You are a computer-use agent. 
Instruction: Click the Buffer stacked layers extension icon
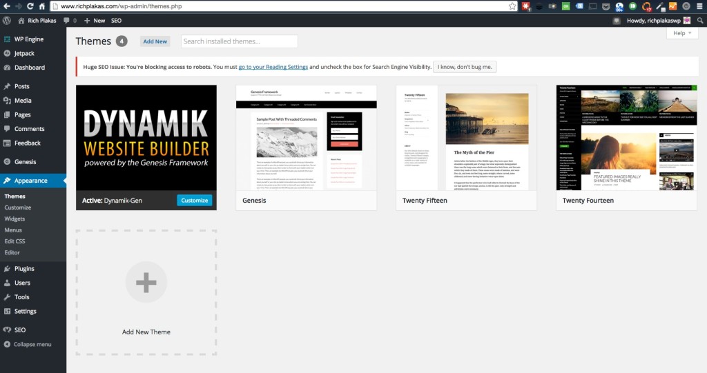coord(539,6)
